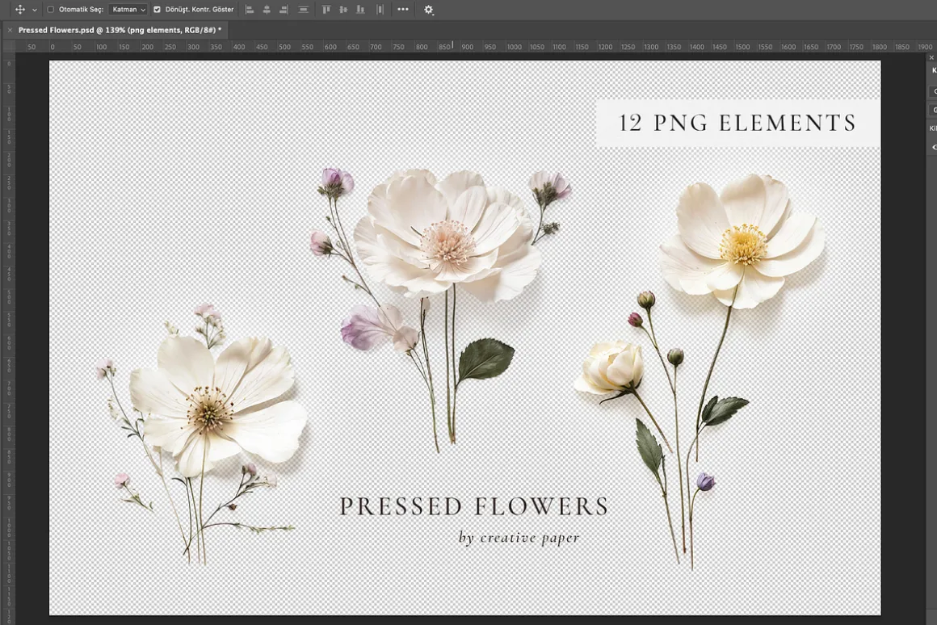The height and width of the screenshot is (625, 937).
Task: Click the "by creative paper" text
Action: pos(519,537)
